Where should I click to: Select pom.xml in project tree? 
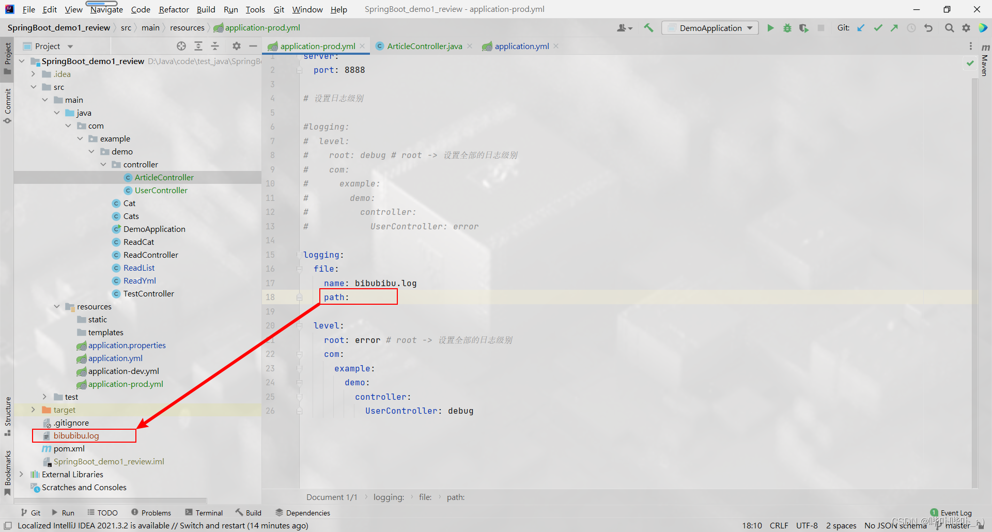pyautogui.click(x=69, y=448)
